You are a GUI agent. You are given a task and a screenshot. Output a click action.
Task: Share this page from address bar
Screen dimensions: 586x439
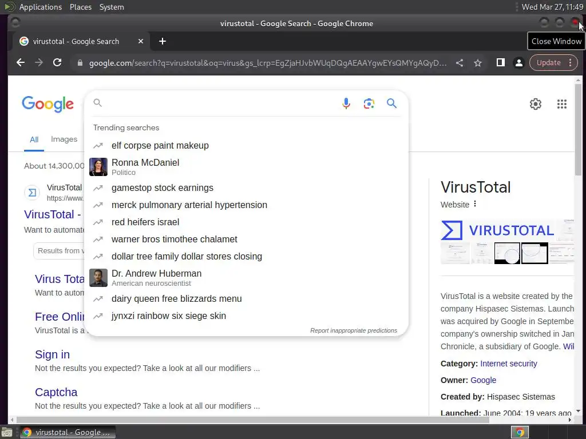(x=460, y=63)
